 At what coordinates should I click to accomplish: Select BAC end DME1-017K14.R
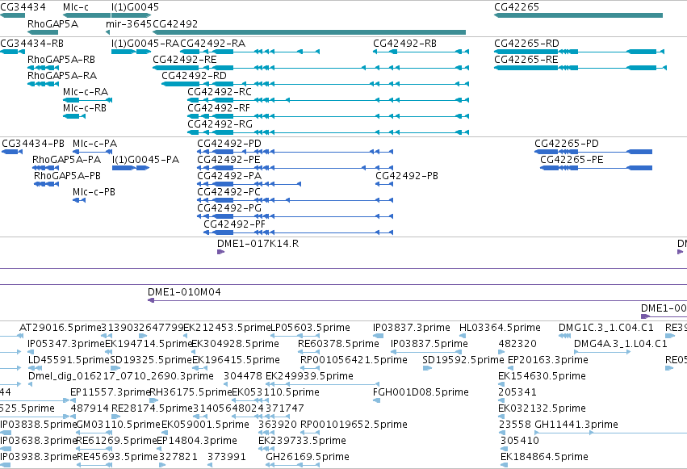(221, 252)
